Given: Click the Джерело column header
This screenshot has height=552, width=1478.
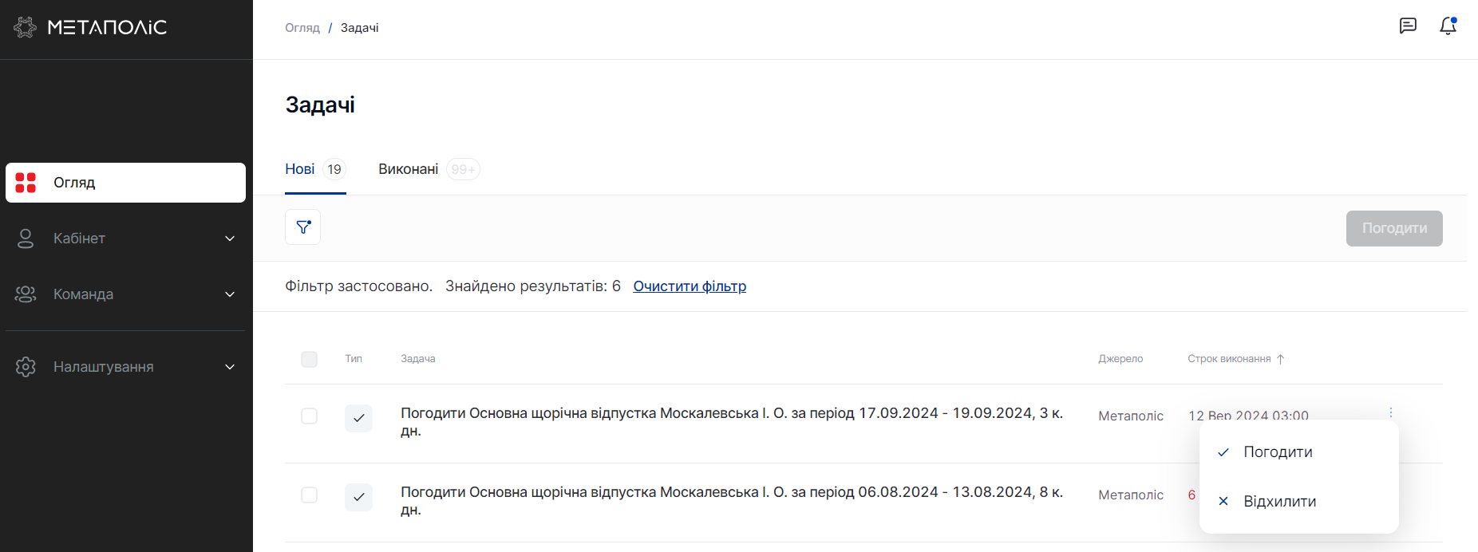Looking at the screenshot, I should tap(1120, 359).
